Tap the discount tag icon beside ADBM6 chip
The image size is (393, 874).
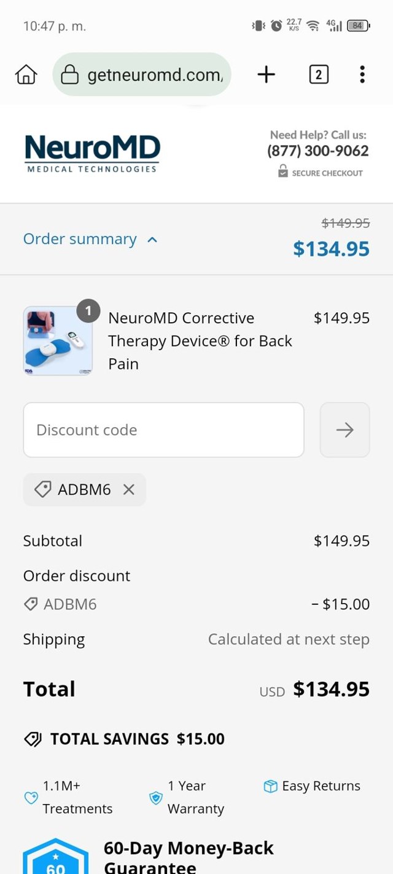(42, 489)
